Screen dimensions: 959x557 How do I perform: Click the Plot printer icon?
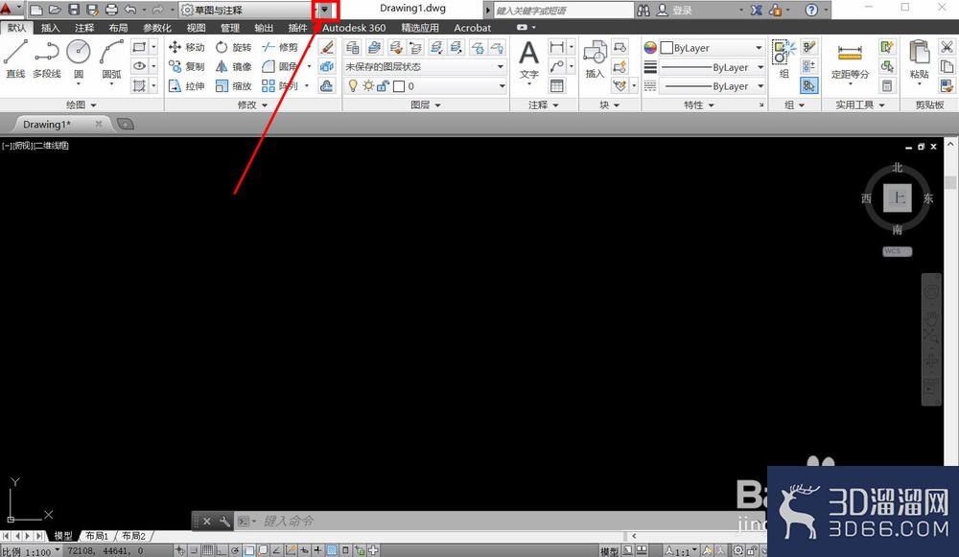click(112, 10)
